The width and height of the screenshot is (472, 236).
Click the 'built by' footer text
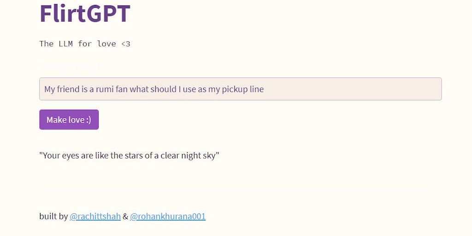pyautogui.click(x=53, y=216)
